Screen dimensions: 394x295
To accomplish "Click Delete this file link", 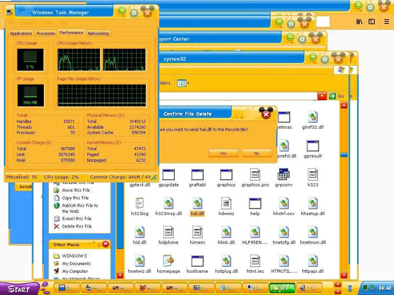I will click(x=77, y=226).
